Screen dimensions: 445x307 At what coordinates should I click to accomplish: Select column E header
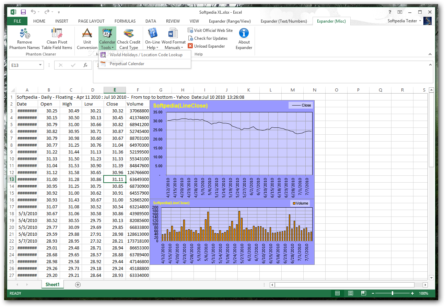[x=115, y=90]
